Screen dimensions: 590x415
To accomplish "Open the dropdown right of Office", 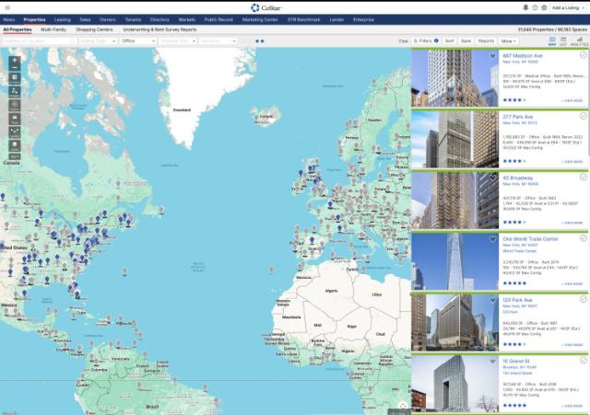I will click(178, 40).
